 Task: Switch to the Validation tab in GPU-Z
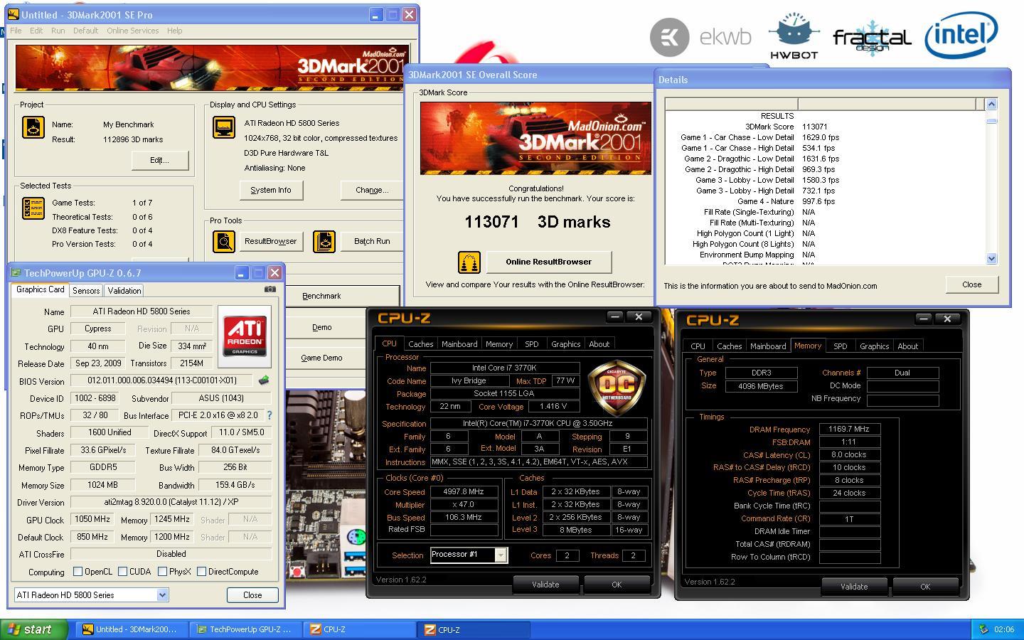124,291
